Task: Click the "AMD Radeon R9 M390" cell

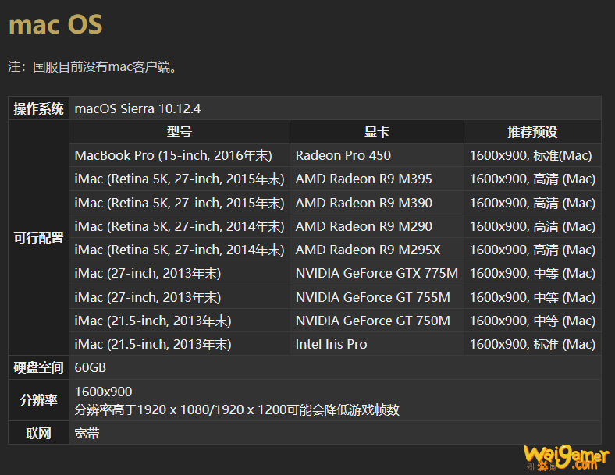Action: pyautogui.click(x=376, y=203)
